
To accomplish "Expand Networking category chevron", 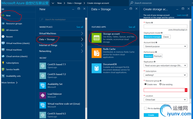I will point(82,51).
